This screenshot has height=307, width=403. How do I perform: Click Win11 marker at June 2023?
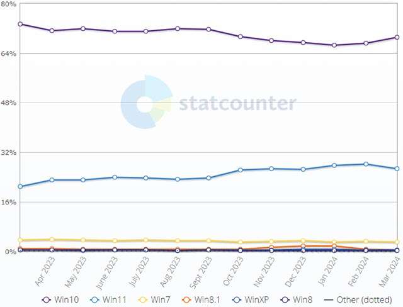tap(115, 177)
